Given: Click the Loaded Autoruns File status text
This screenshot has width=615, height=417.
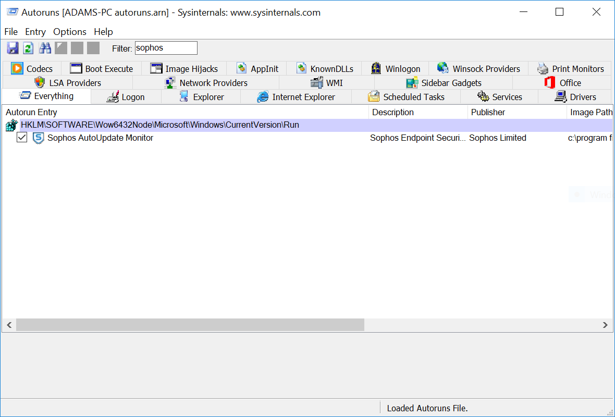Looking at the screenshot, I should click(427, 408).
